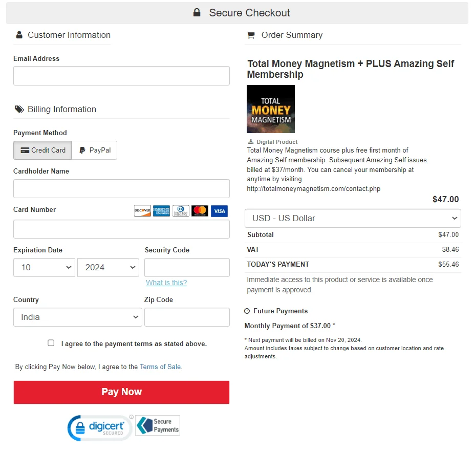Click into the Security Code field

(187, 267)
